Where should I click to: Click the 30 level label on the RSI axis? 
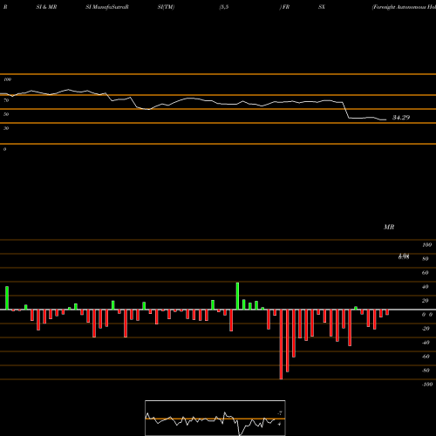(6, 128)
